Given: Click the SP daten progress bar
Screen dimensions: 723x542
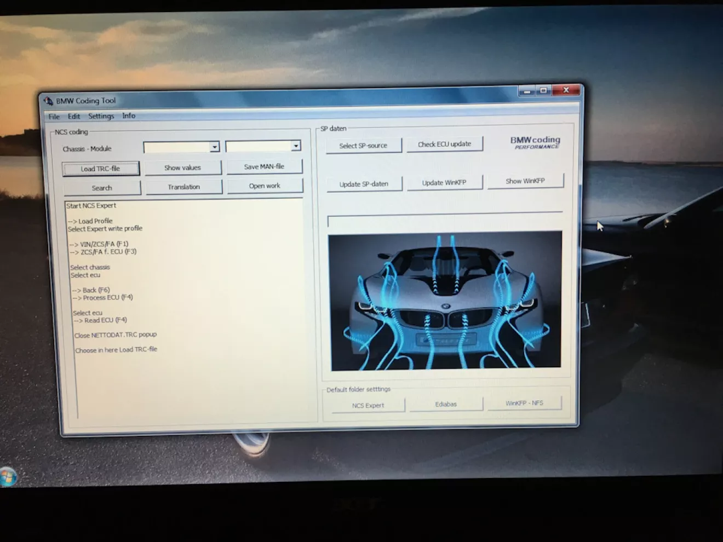Looking at the screenshot, I should click(x=445, y=219).
